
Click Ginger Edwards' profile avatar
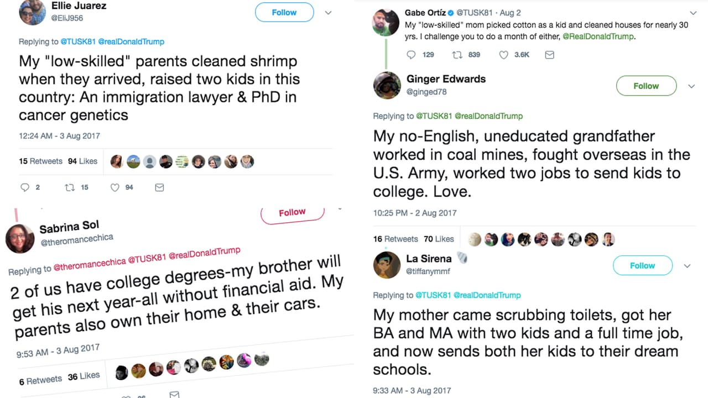tap(387, 85)
